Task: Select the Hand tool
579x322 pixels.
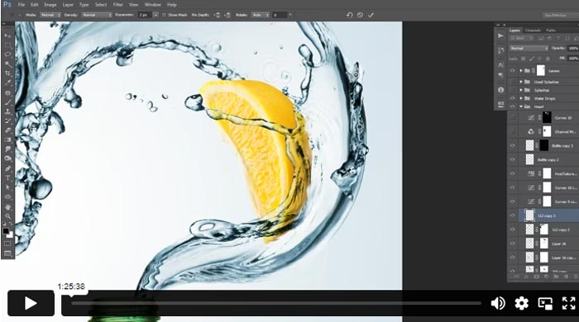Action: [x=7, y=206]
